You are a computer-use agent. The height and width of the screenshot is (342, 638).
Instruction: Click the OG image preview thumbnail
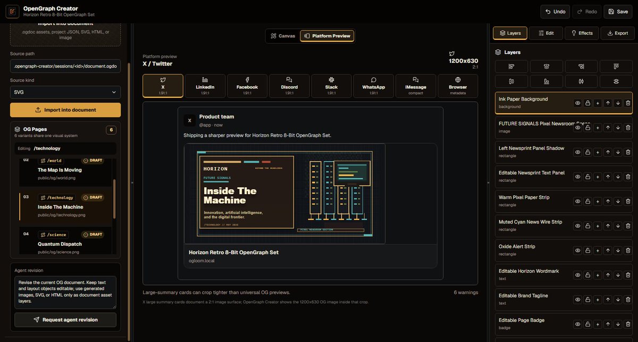pos(284,194)
